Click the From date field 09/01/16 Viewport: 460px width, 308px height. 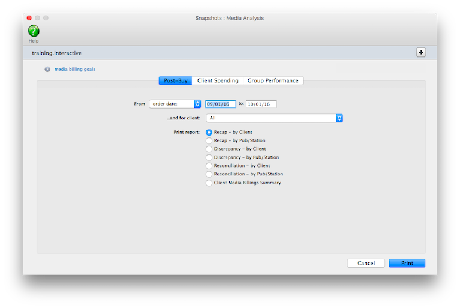221,104
